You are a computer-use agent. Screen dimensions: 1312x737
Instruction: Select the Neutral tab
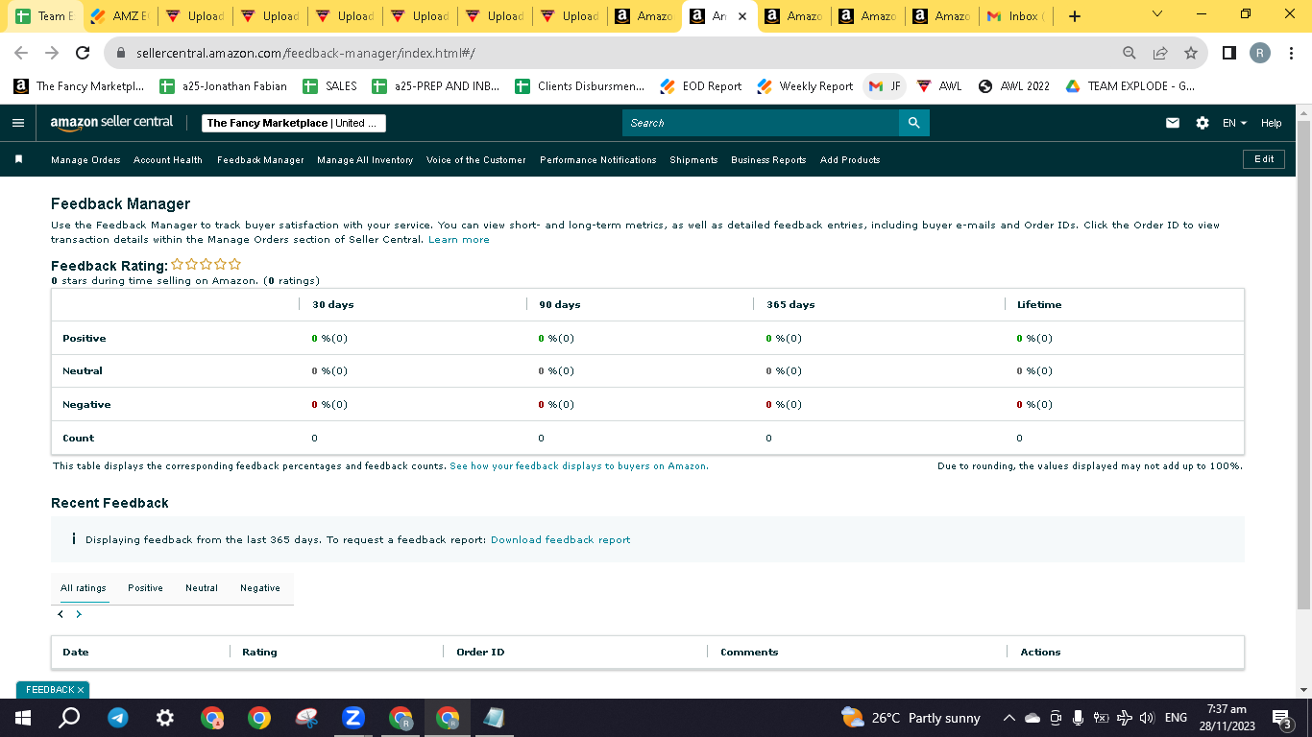(202, 588)
